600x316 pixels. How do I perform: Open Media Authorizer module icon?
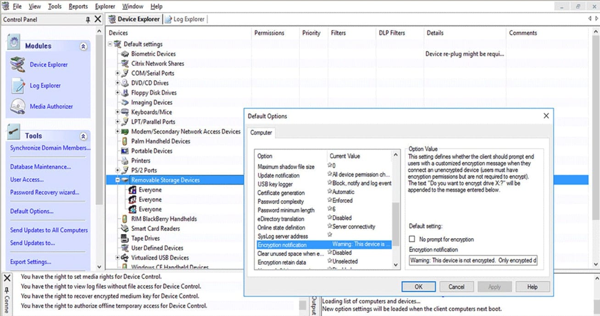(17, 106)
